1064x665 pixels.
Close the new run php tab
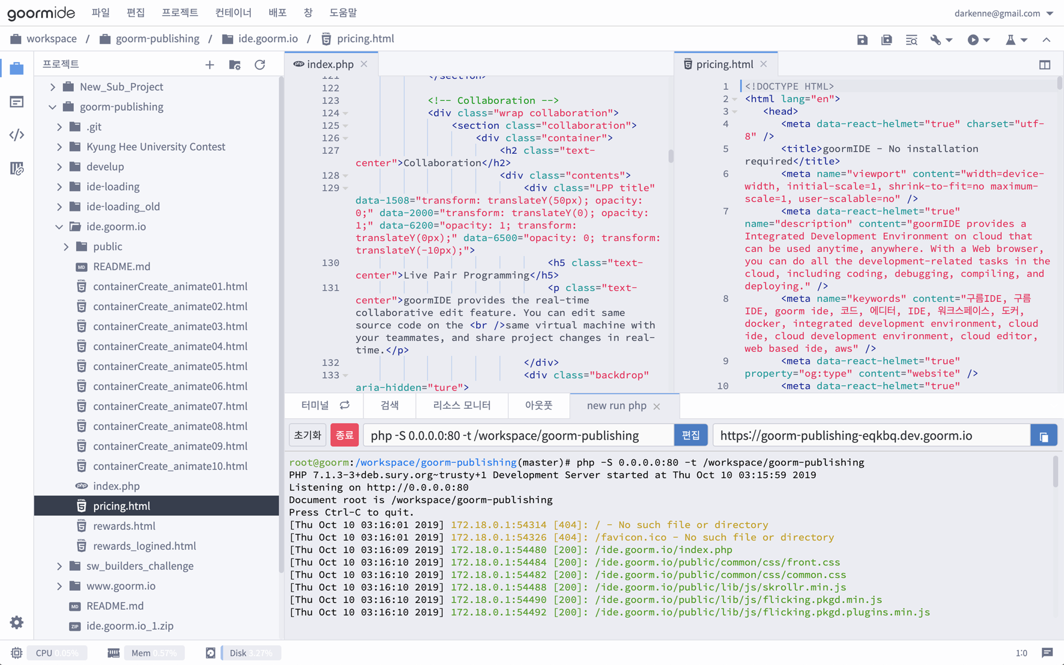point(657,406)
